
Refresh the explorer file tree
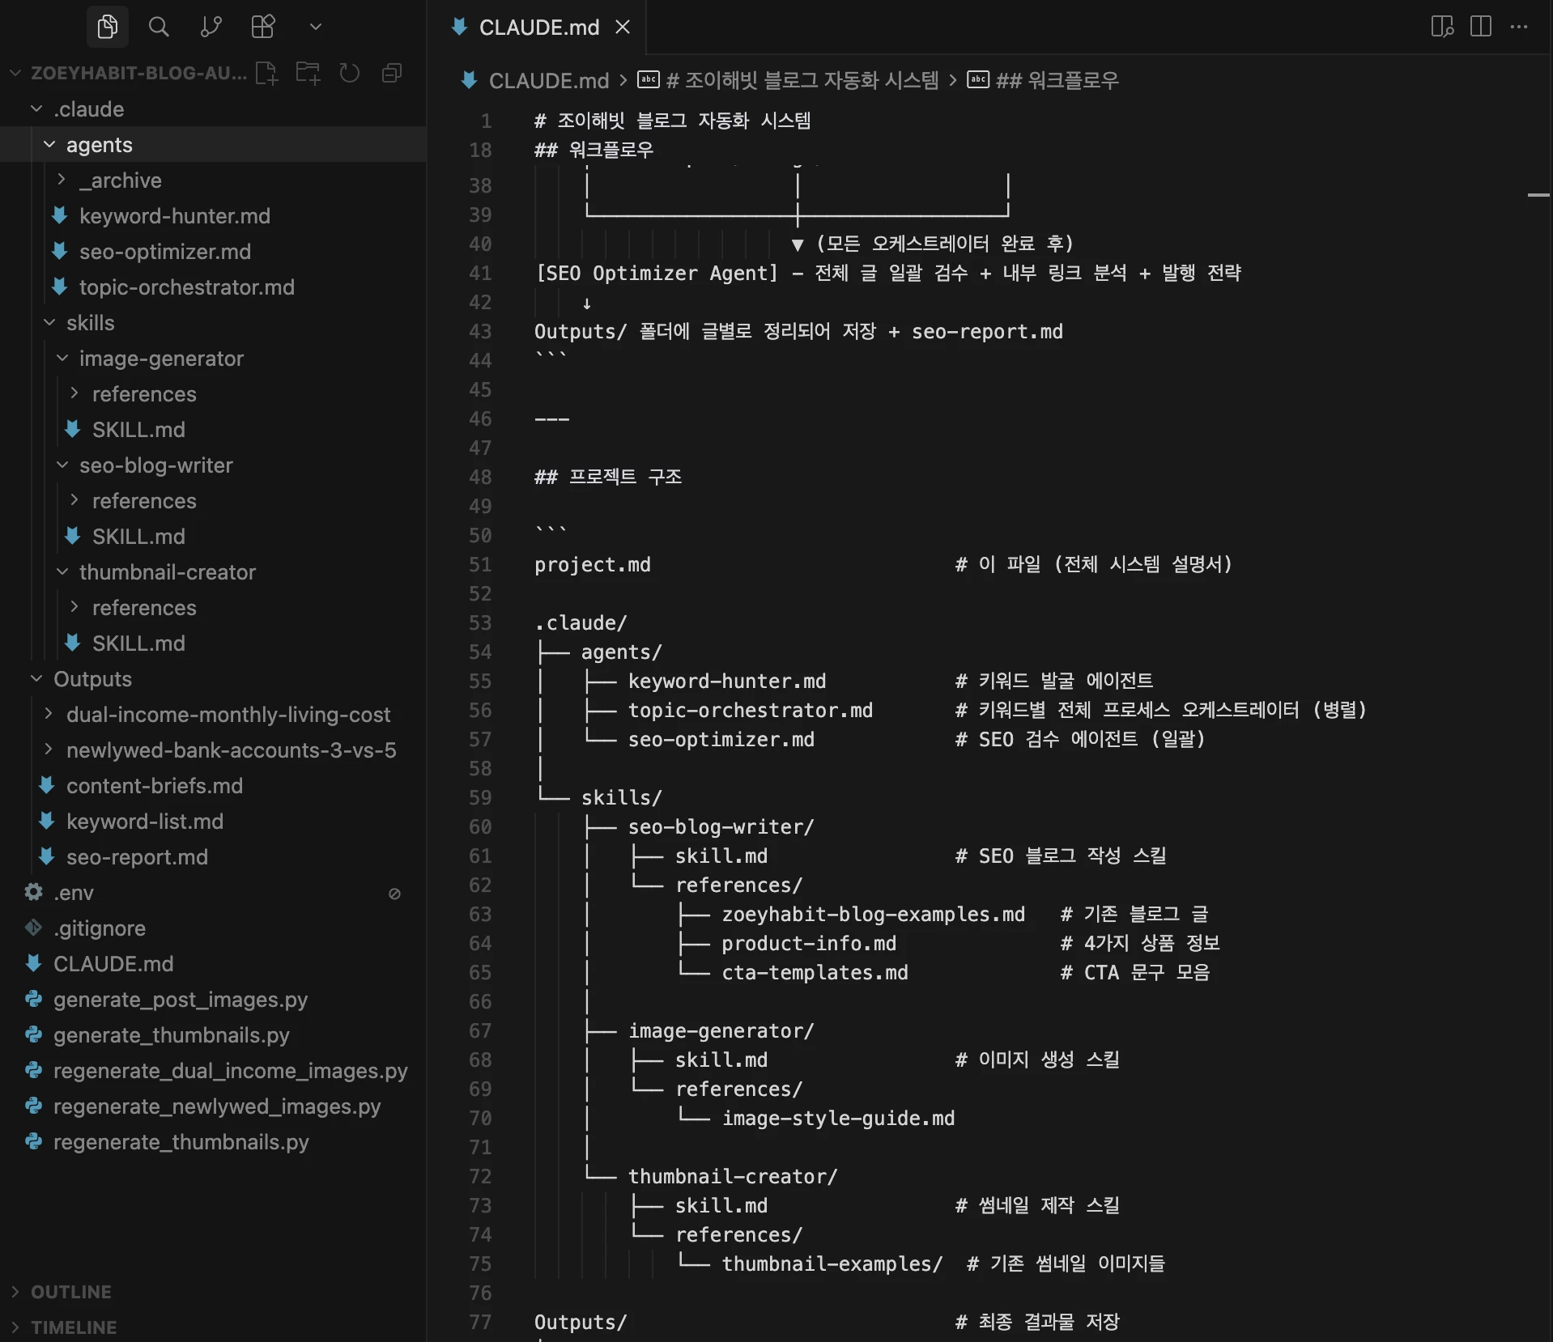coord(350,73)
